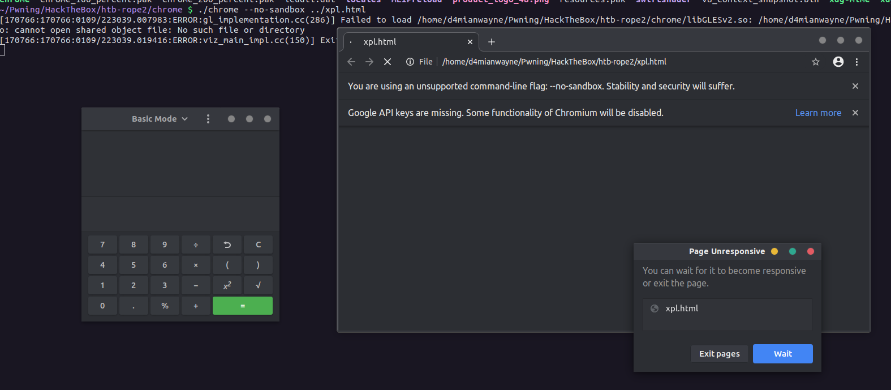Screen dimensions: 891x390
Task: Click the calculator minus key
Action: coord(196,285)
